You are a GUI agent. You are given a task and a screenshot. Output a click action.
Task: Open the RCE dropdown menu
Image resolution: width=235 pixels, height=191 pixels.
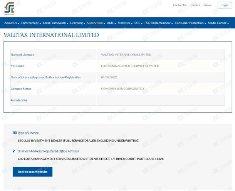coord(138,23)
